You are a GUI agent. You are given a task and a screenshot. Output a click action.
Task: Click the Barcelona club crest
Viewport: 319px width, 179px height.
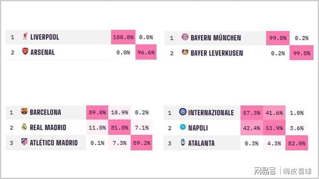pos(24,111)
